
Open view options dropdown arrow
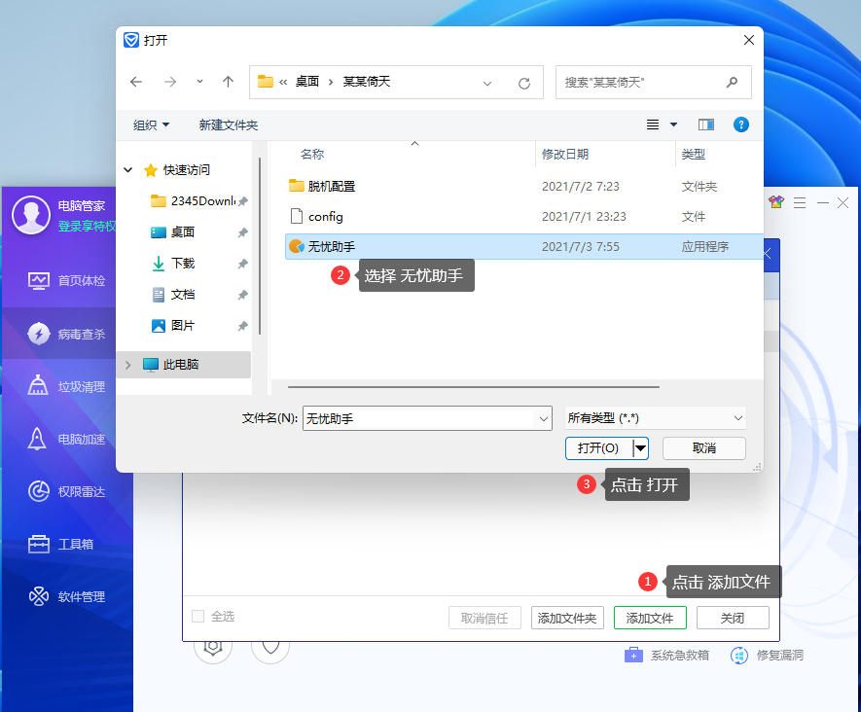674,125
